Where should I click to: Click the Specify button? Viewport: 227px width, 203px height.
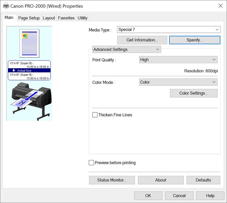pos(195,40)
